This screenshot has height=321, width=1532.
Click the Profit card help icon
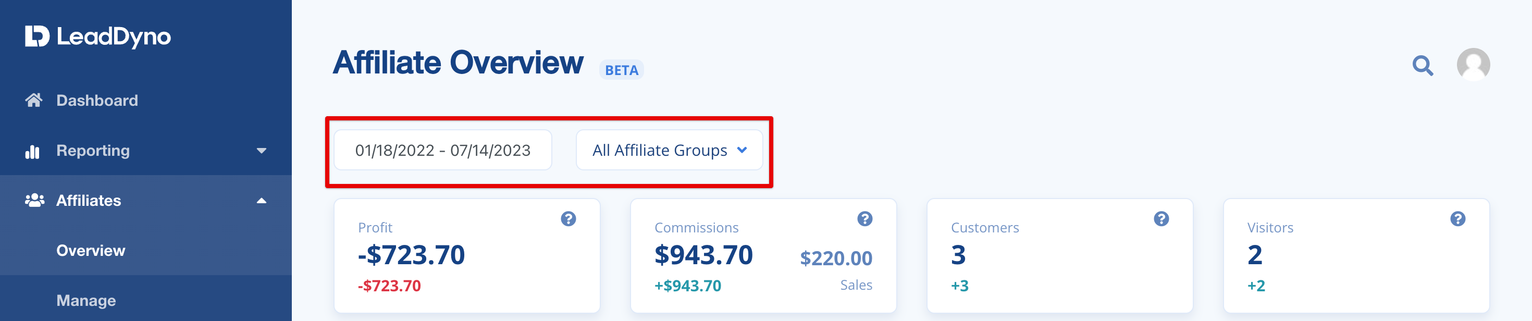tap(568, 219)
